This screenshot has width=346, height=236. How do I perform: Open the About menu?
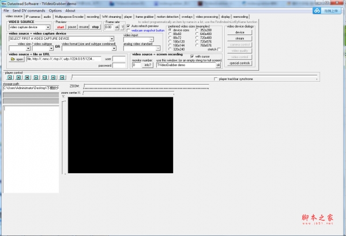coord(70,10)
